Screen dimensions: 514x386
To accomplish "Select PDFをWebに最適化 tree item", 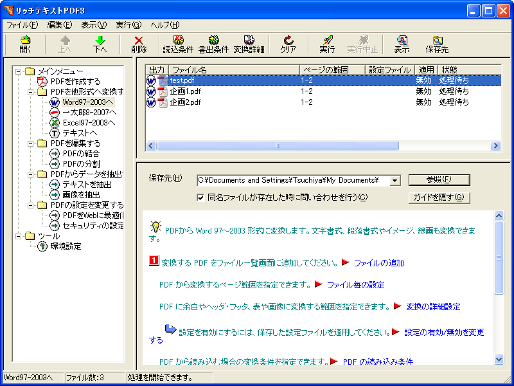I will pos(93,216).
